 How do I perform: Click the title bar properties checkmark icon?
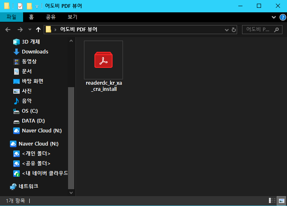20,6
